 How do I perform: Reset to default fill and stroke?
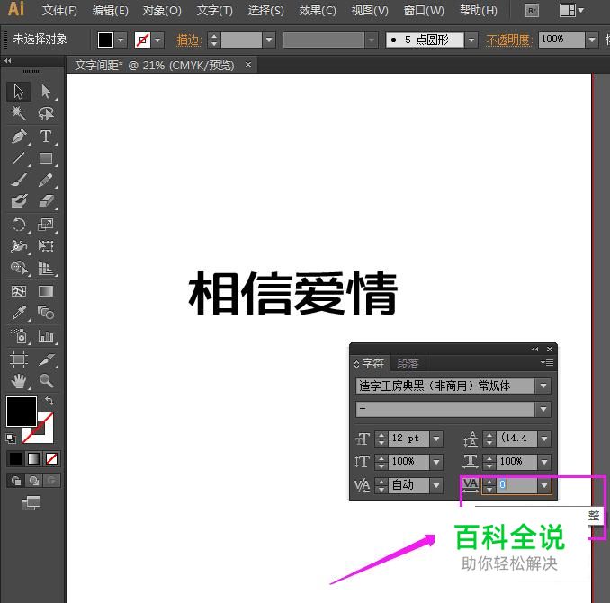click(11, 439)
